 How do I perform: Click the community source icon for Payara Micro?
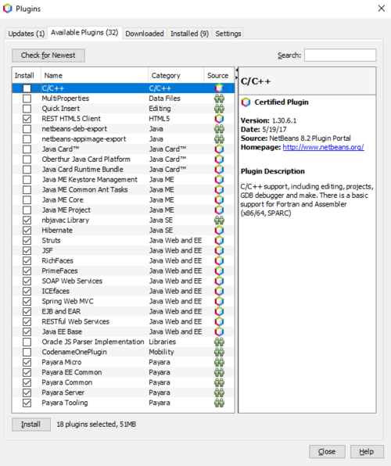tap(219, 362)
